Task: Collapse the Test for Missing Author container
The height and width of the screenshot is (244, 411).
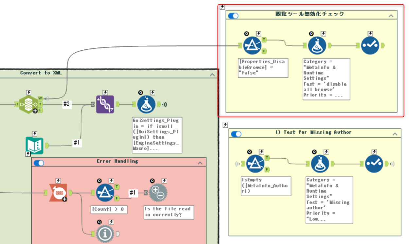Action: tap(395, 134)
